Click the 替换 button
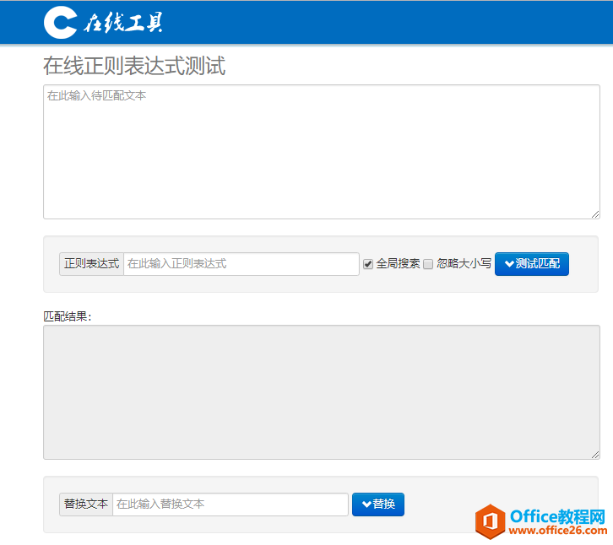 click(x=378, y=504)
